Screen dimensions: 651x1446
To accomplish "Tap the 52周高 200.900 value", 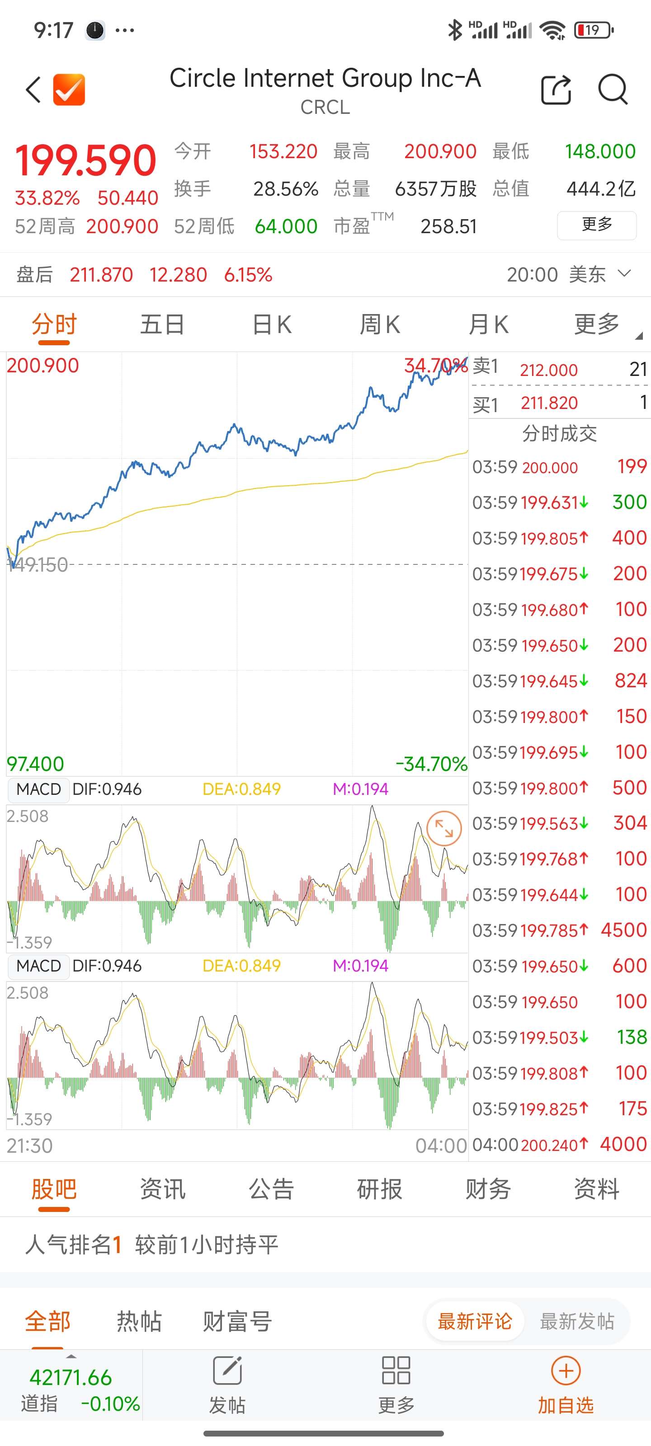I will [x=122, y=227].
